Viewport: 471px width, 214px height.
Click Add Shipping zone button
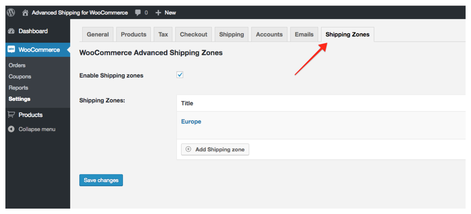click(215, 149)
